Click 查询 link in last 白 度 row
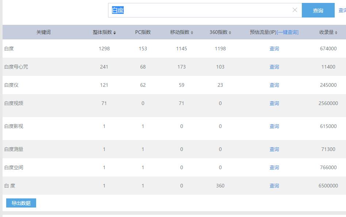The height and width of the screenshot is (217, 346). [x=274, y=186]
